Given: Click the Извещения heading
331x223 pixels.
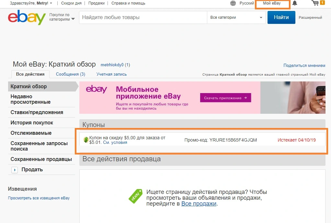Looking at the screenshot, I should 22,189.
